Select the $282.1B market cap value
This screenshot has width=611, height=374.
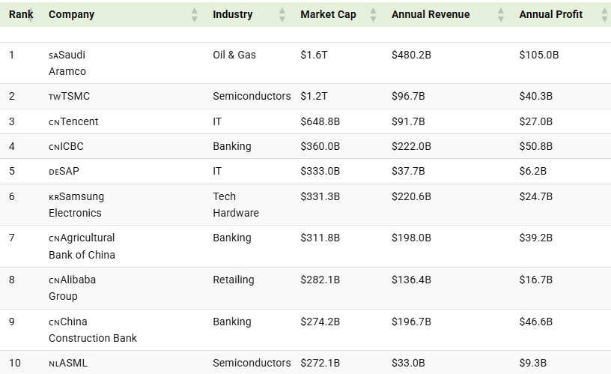click(320, 280)
